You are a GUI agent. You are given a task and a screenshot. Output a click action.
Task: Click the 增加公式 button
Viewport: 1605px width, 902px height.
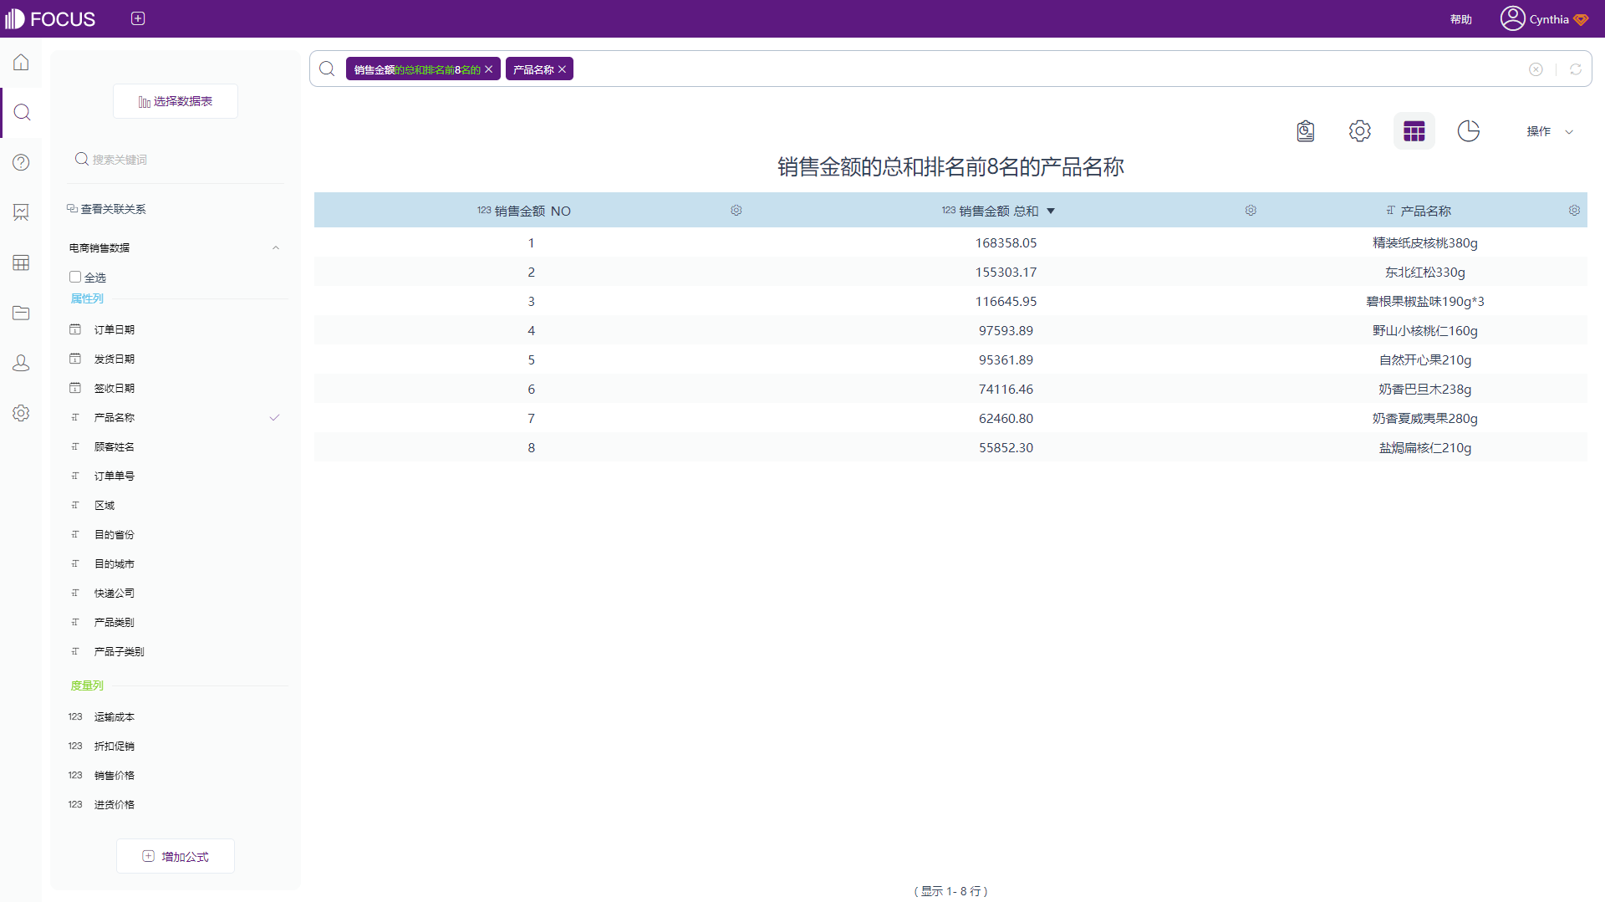(x=176, y=856)
